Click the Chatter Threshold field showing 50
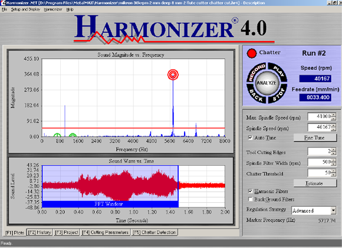 (320, 173)
